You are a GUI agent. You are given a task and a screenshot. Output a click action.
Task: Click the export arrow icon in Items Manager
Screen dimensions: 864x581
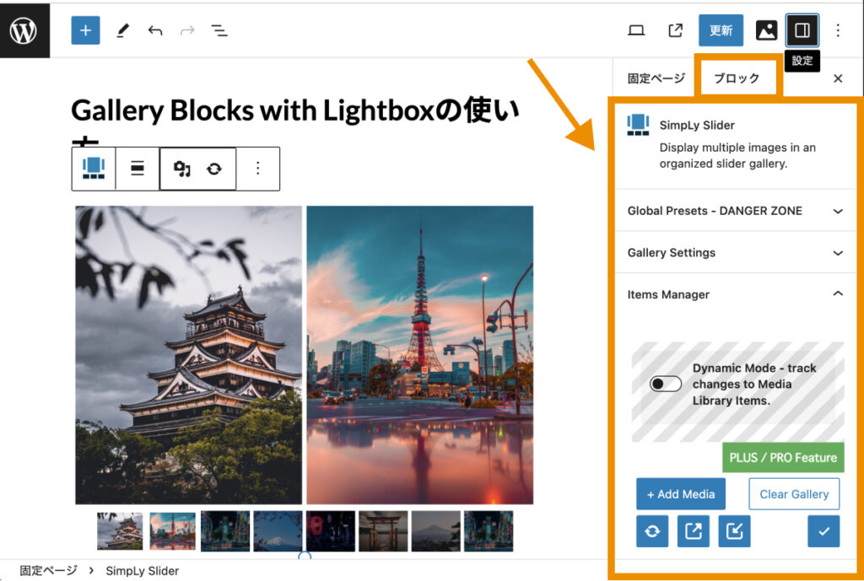pos(693,530)
